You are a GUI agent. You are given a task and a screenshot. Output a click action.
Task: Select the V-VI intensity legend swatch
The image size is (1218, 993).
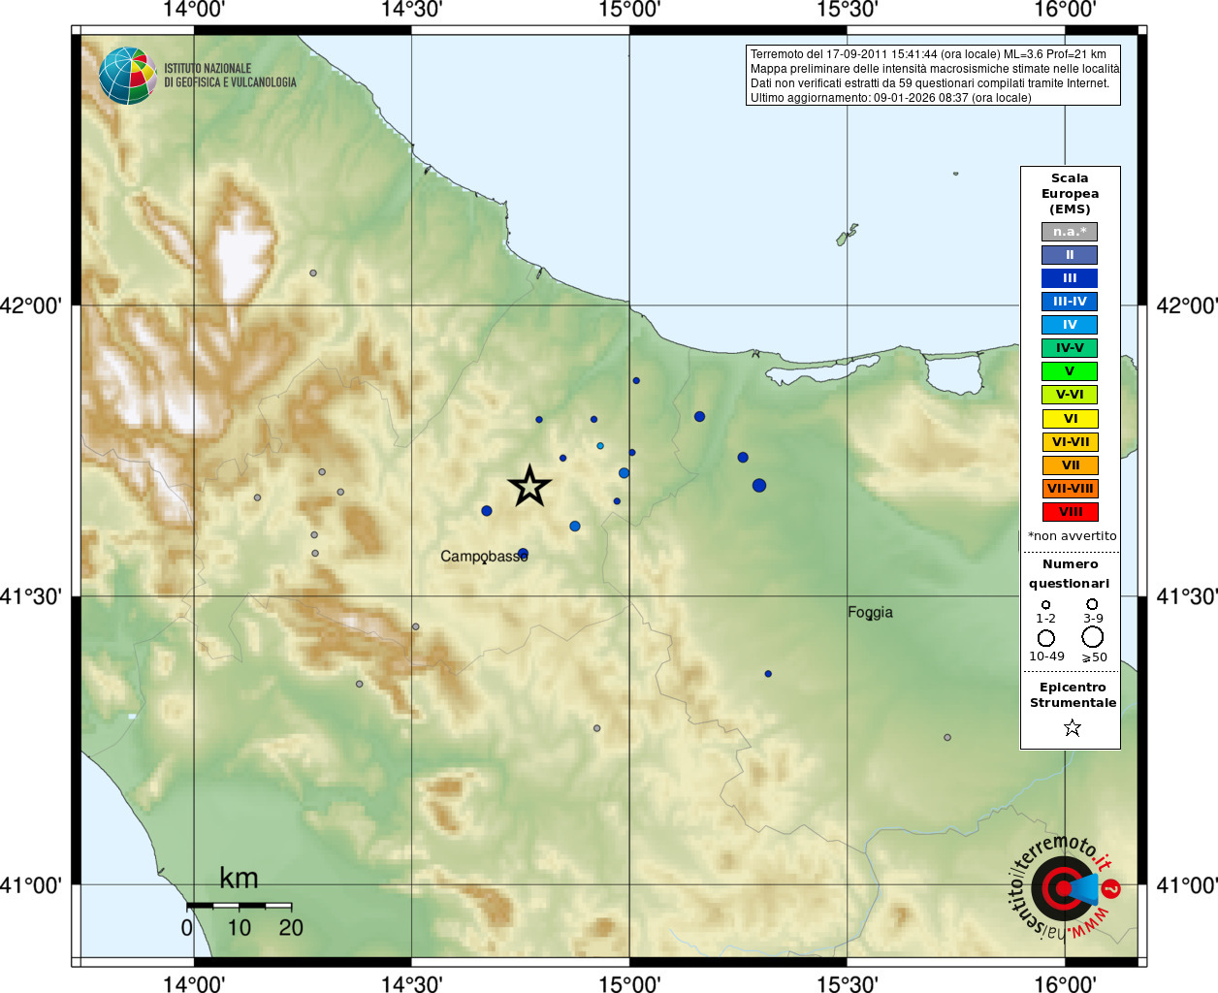[x=1070, y=395]
